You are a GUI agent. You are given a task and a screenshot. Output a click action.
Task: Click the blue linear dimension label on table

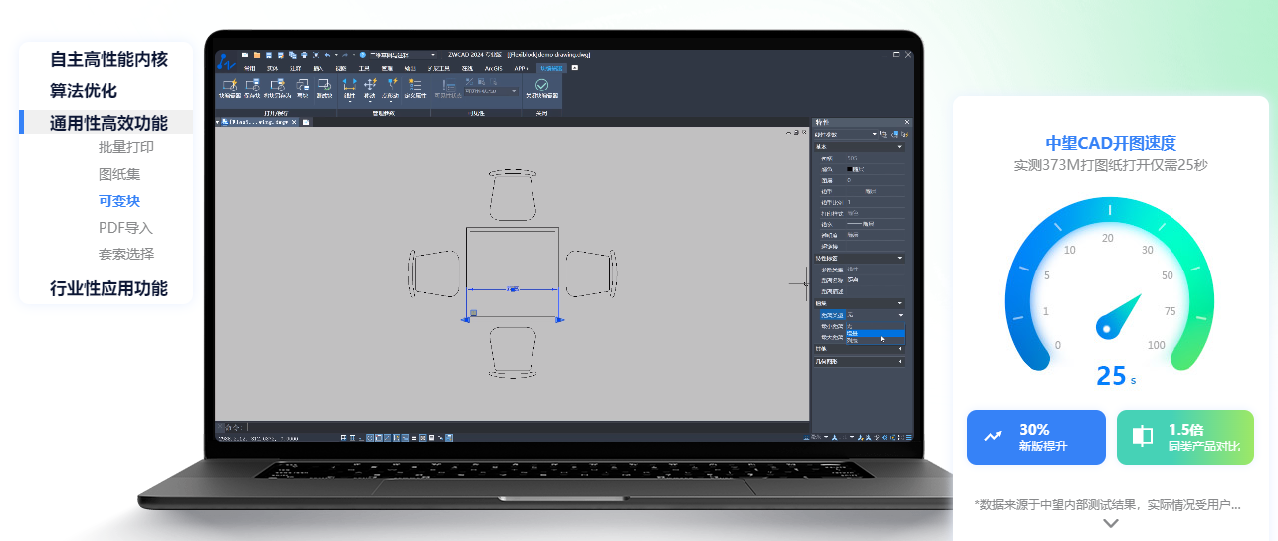tap(513, 289)
